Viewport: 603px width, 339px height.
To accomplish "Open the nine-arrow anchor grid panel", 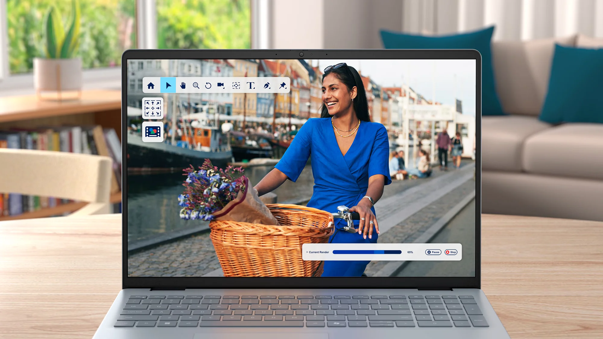I will point(153,108).
